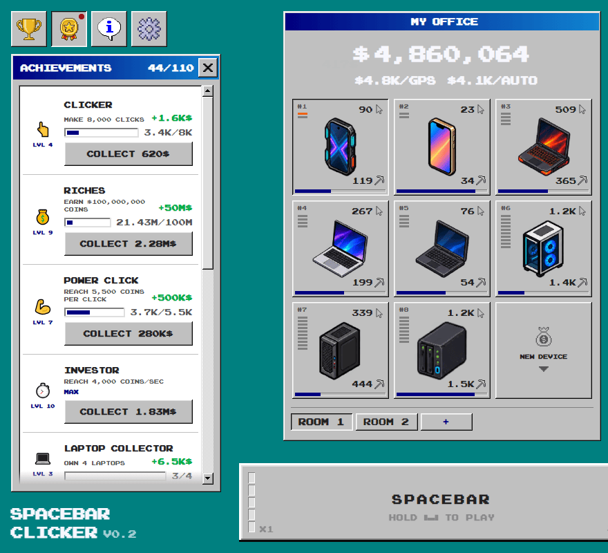Screen dimensions: 608x553
Task: Click the achievements scrollbar thumb
Action: tap(208, 182)
